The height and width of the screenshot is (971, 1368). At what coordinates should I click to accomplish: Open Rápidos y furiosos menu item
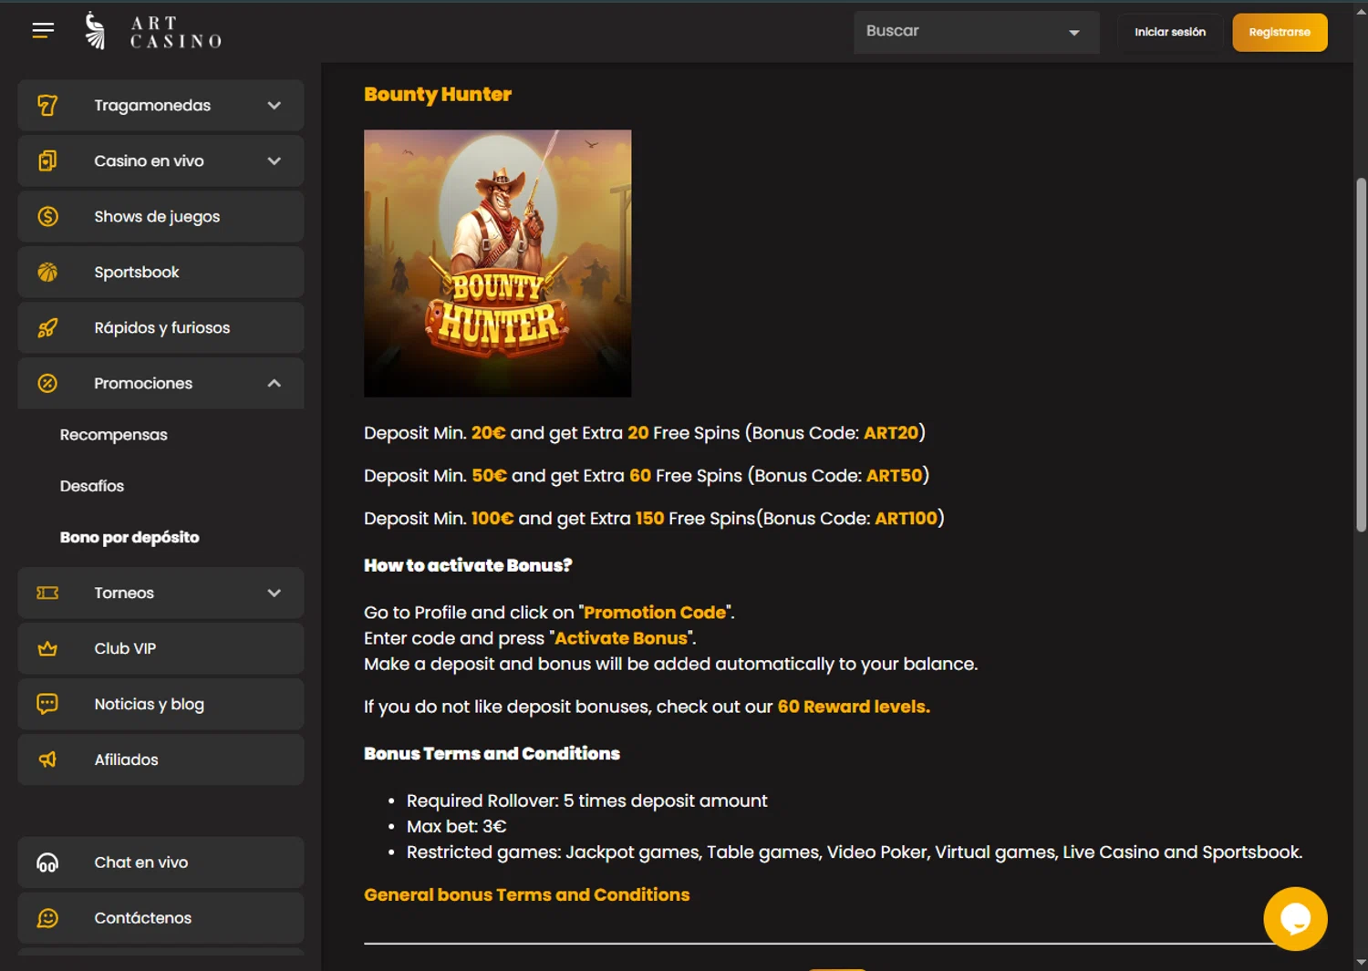pos(161,328)
